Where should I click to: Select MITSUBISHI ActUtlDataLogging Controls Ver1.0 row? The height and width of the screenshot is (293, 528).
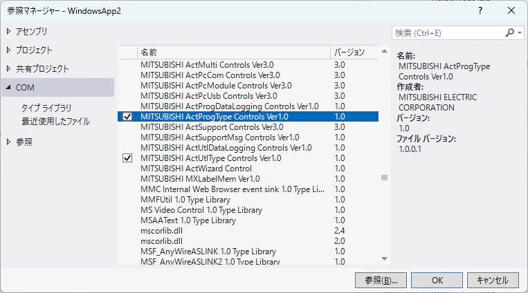coord(248,148)
